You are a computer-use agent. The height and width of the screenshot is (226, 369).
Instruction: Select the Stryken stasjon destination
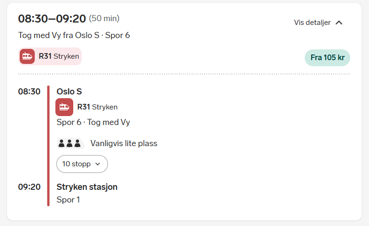pos(87,187)
